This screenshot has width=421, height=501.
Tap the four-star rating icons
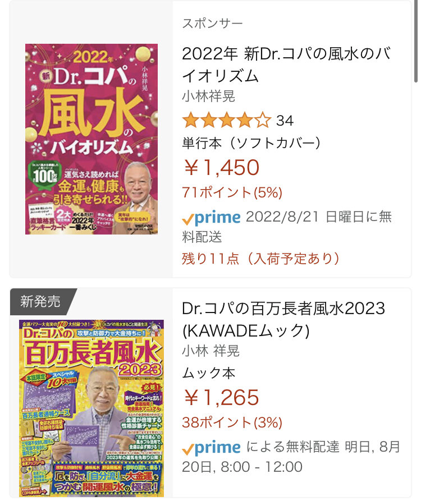coord(227,120)
